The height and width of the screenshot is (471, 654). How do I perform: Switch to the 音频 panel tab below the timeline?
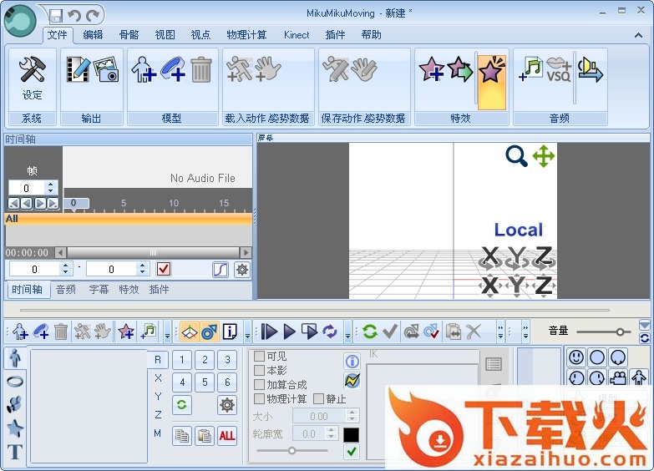[66, 290]
